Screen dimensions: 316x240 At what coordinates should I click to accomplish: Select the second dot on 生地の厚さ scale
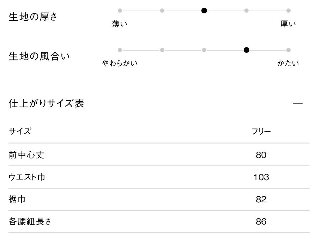(162, 11)
